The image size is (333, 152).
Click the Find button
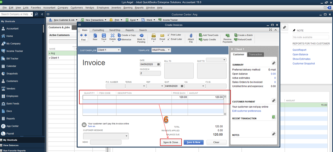[83, 40]
